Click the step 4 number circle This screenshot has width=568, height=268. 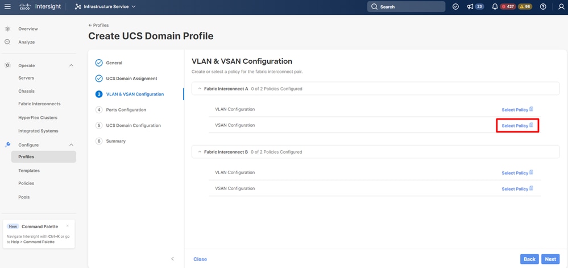pyautogui.click(x=99, y=110)
